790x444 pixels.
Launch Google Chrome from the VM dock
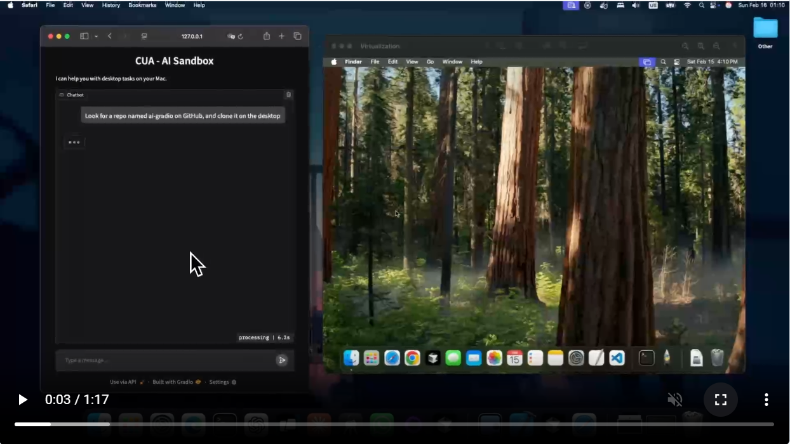412,358
